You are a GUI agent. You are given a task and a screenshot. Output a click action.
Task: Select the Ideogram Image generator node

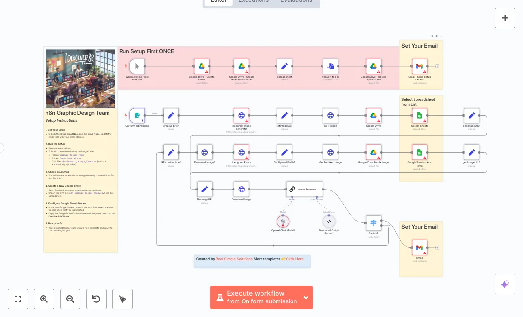coord(241,115)
